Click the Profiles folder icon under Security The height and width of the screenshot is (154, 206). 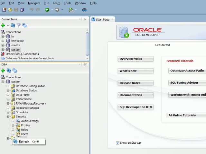pyautogui.click(x=18, y=125)
